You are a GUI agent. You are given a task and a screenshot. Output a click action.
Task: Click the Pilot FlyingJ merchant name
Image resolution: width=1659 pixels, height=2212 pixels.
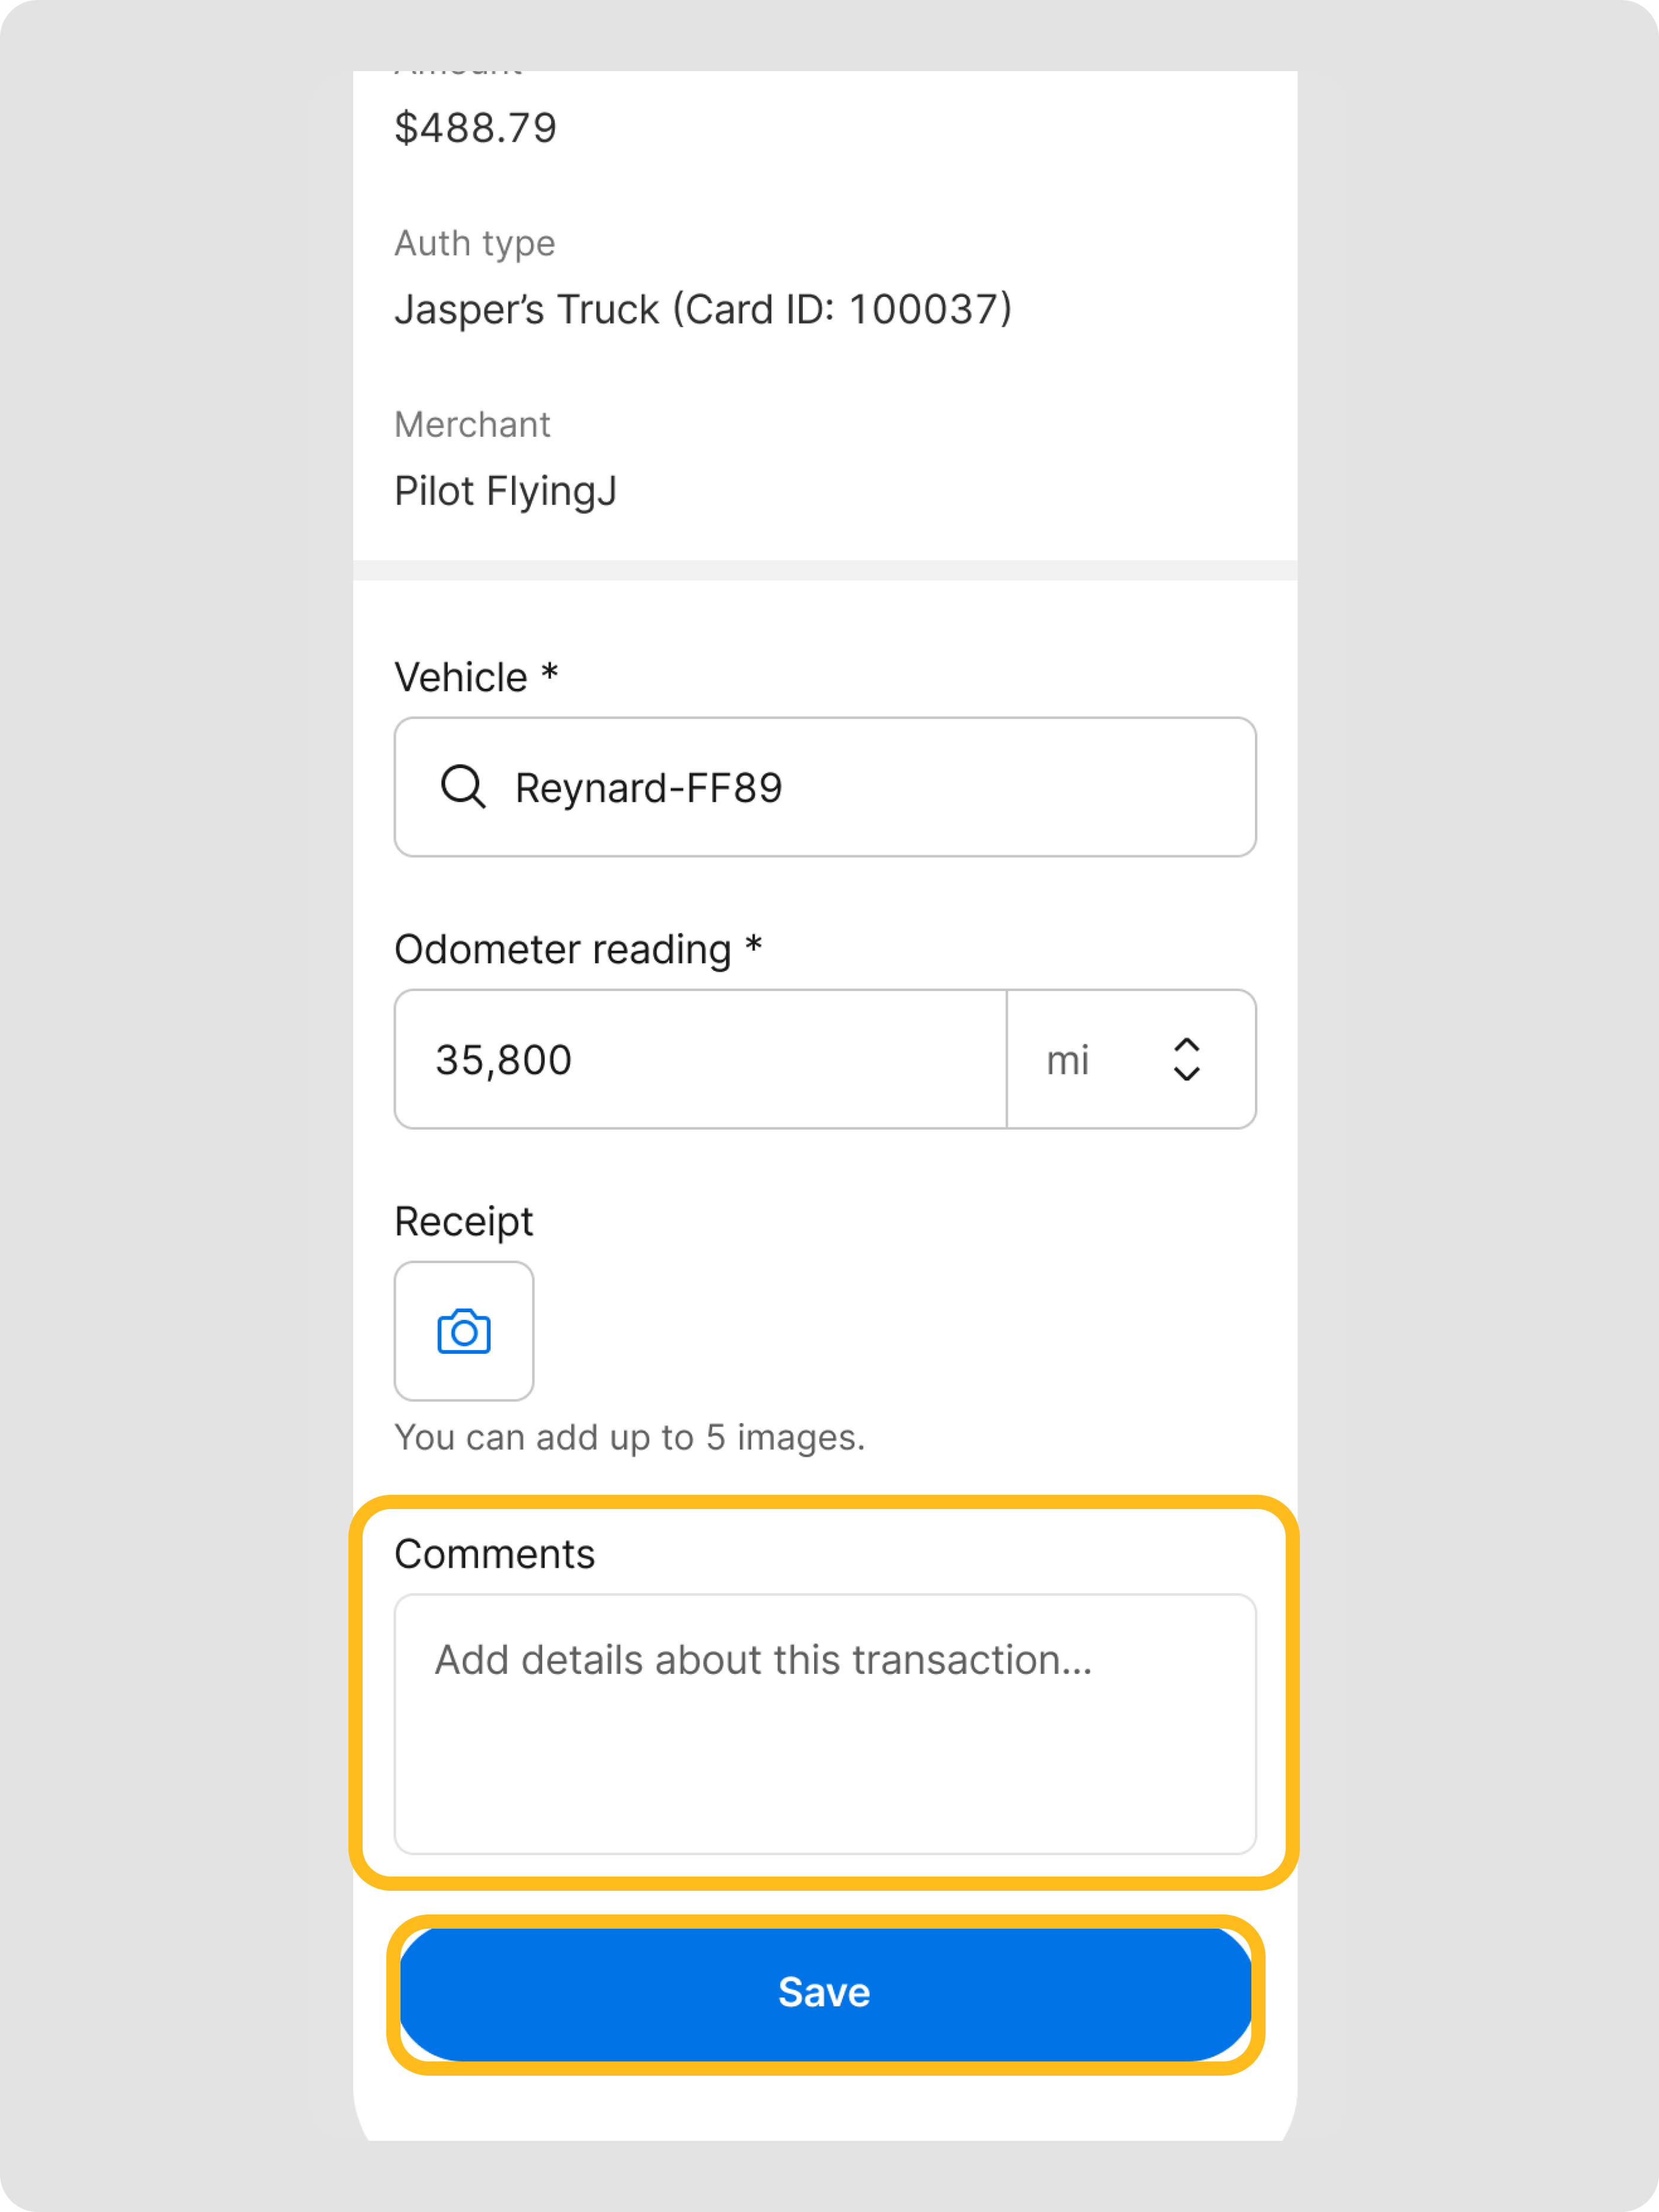click(x=505, y=492)
